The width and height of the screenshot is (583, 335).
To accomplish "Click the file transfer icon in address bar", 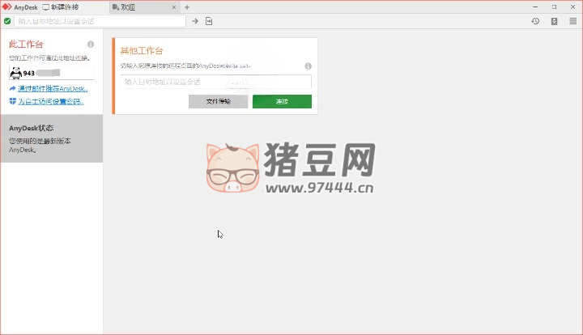I will [209, 21].
